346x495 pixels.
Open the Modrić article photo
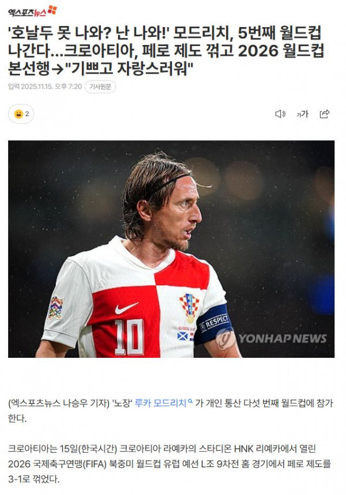pos(171,249)
